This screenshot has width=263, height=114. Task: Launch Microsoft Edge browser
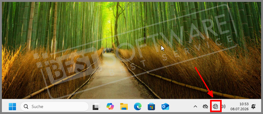pos(138,106)
